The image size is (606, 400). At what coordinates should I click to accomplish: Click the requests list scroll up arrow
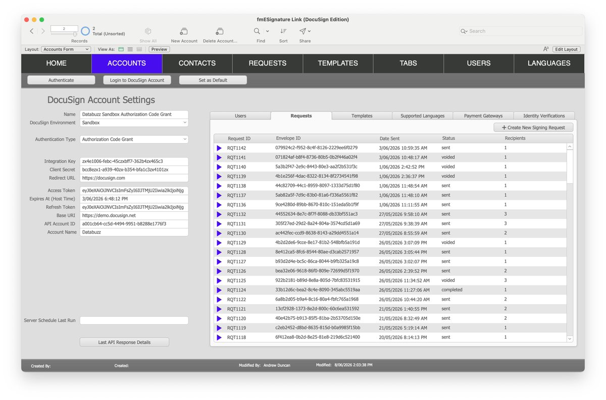click(570, 147)
